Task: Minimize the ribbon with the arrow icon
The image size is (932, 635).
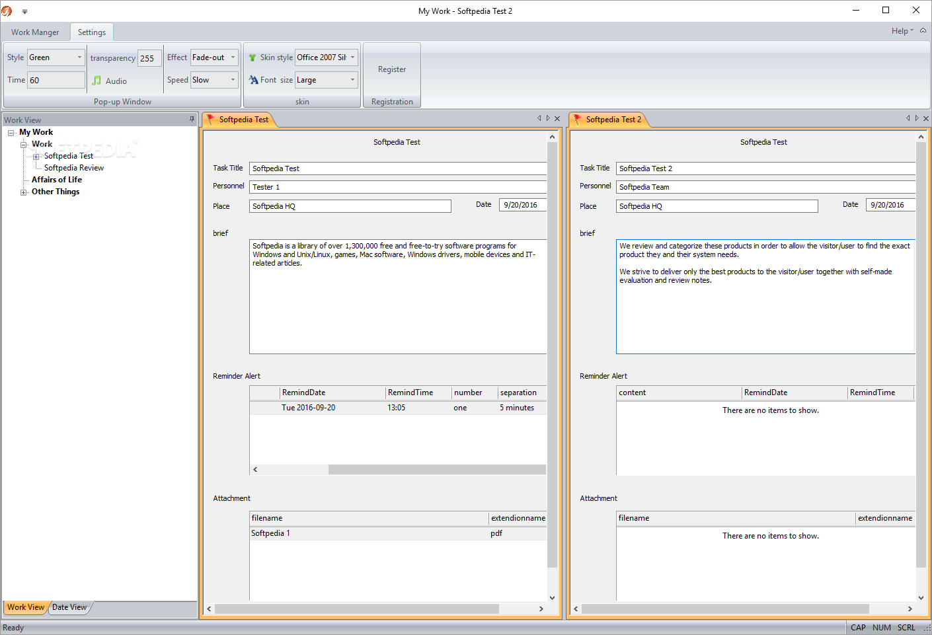Action: click(x=923, y=30)
